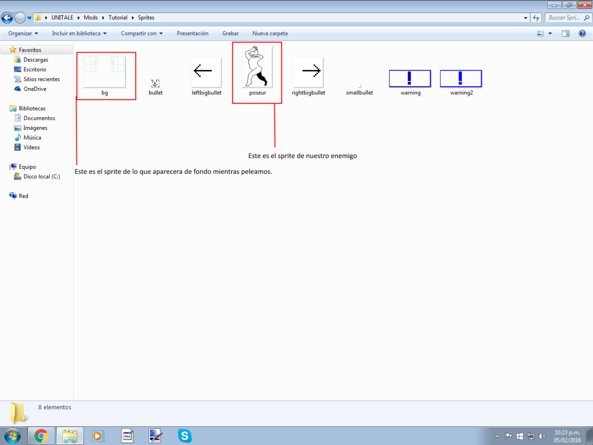The height and width of the screenshot is (445, 593).
Task: Select the rightbigbullet arrow image
Action: point(308,76)
